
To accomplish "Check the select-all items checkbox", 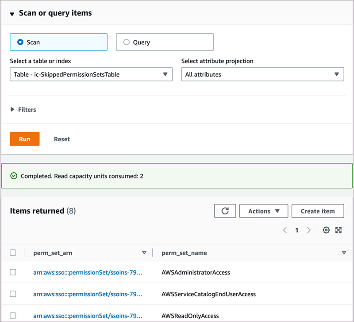I will (13, 253).
